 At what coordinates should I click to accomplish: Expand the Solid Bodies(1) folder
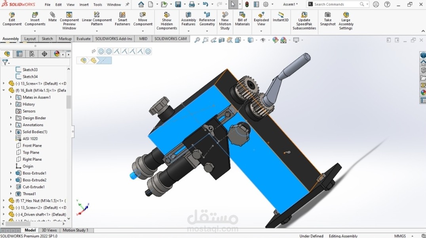click(11, 132)
